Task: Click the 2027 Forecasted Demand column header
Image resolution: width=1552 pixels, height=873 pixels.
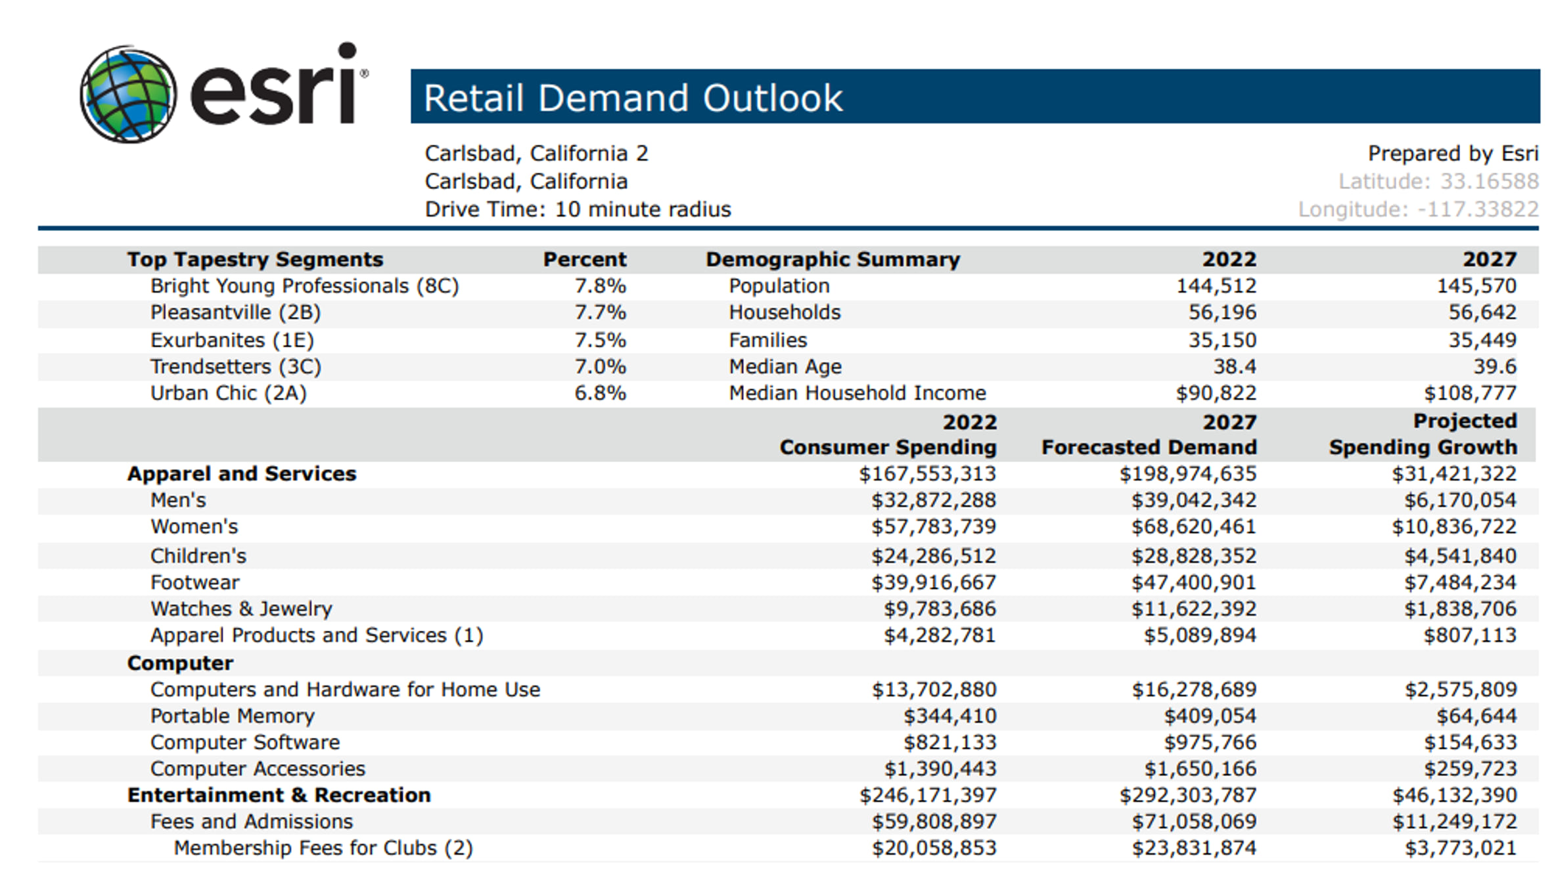Action: pyautogui.click(x=1149, y=434)
